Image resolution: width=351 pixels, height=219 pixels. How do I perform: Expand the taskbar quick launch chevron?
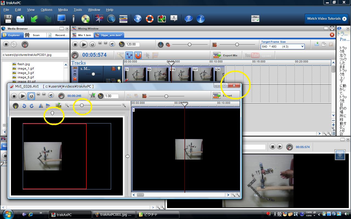click(x=41, y=213)
